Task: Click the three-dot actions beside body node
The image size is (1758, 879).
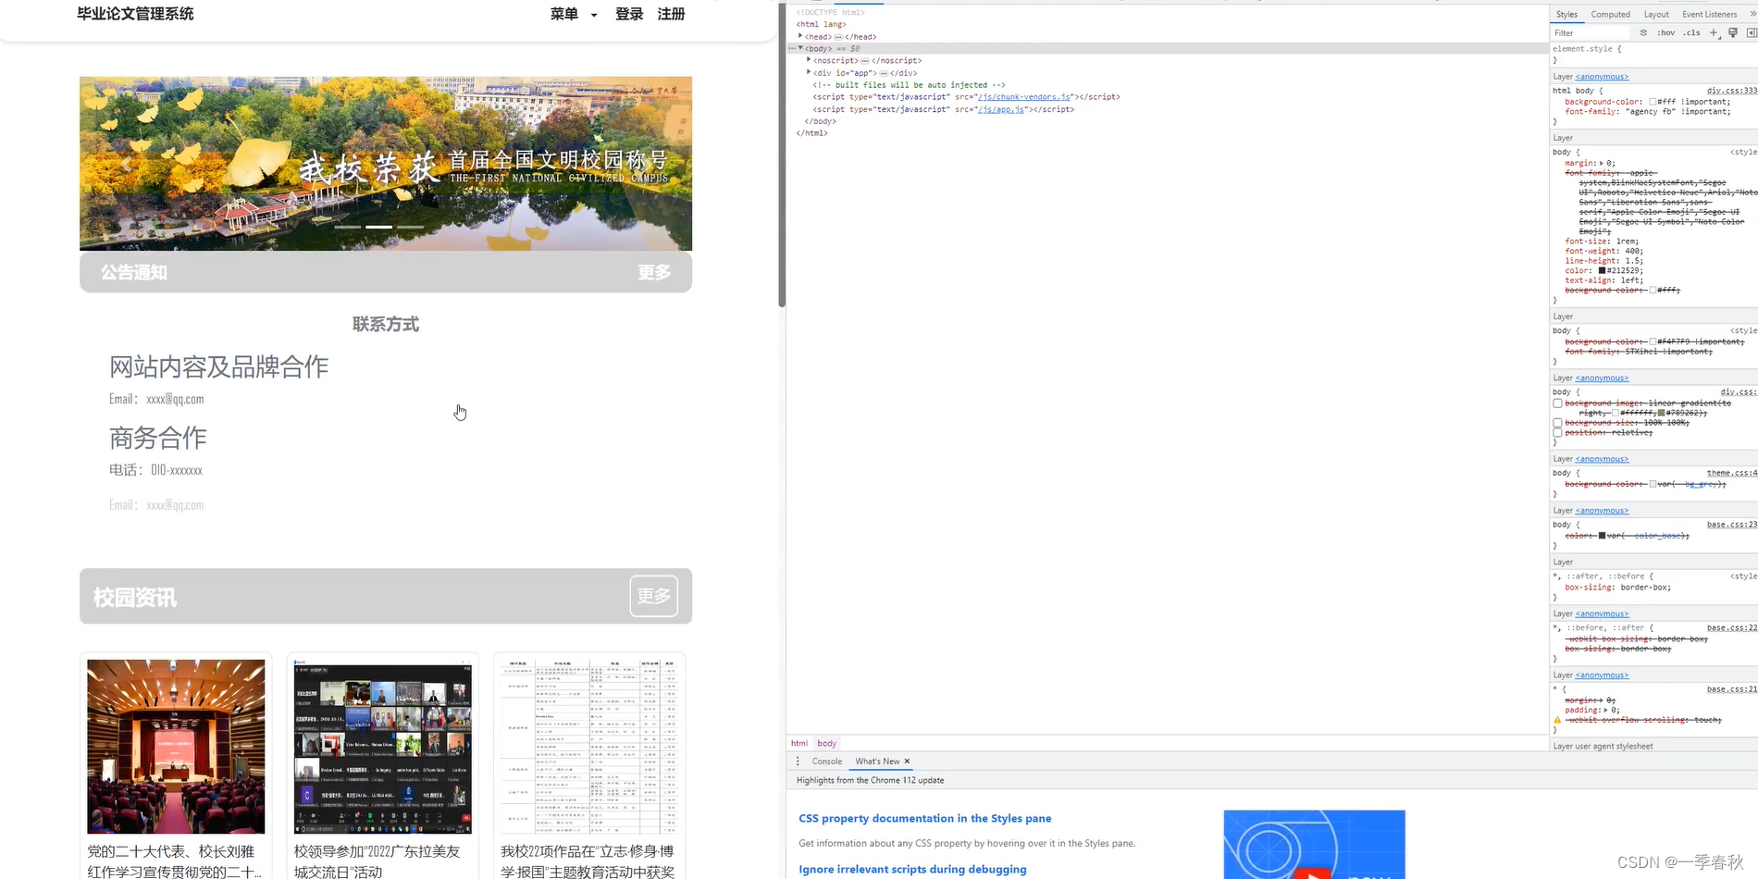Action: pos(791,49)
